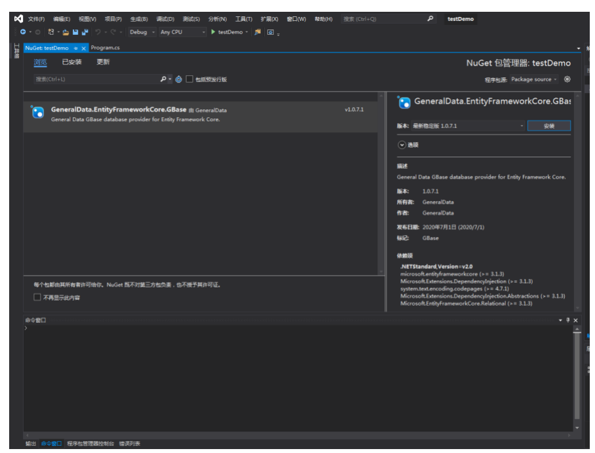Open the vertical toolbox side tab
Screen dimensions: 595x453
coord(16,51)
